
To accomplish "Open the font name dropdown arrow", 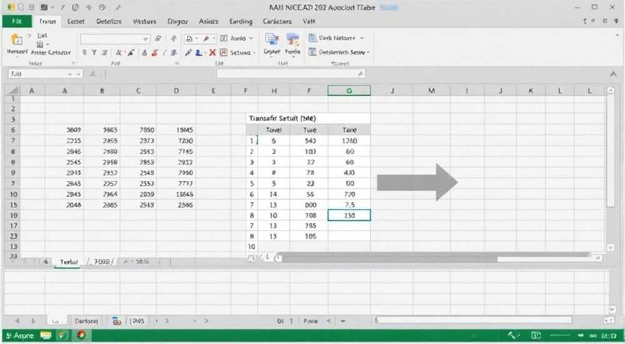I will tap(145, 39).
